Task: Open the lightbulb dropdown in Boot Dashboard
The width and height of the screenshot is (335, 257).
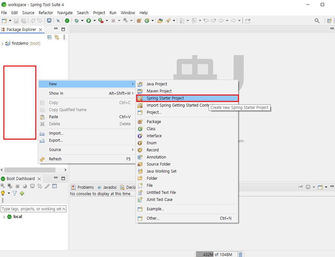Action: click(9, 193)
